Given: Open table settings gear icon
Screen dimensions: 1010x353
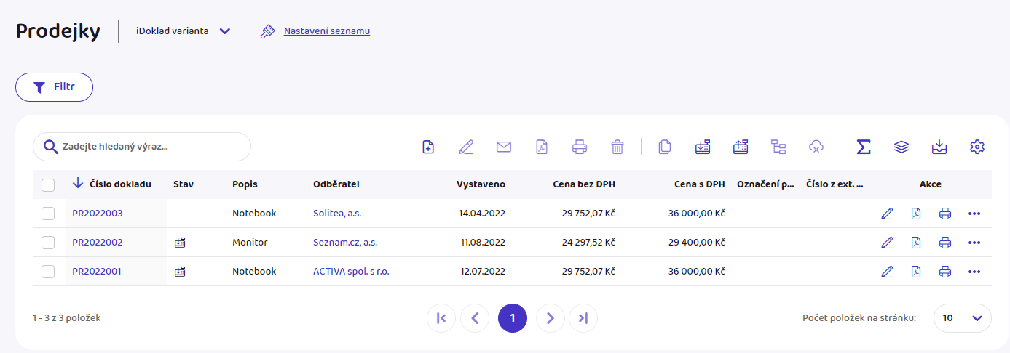Looking at the screenshot, I should tap(977, 147).
